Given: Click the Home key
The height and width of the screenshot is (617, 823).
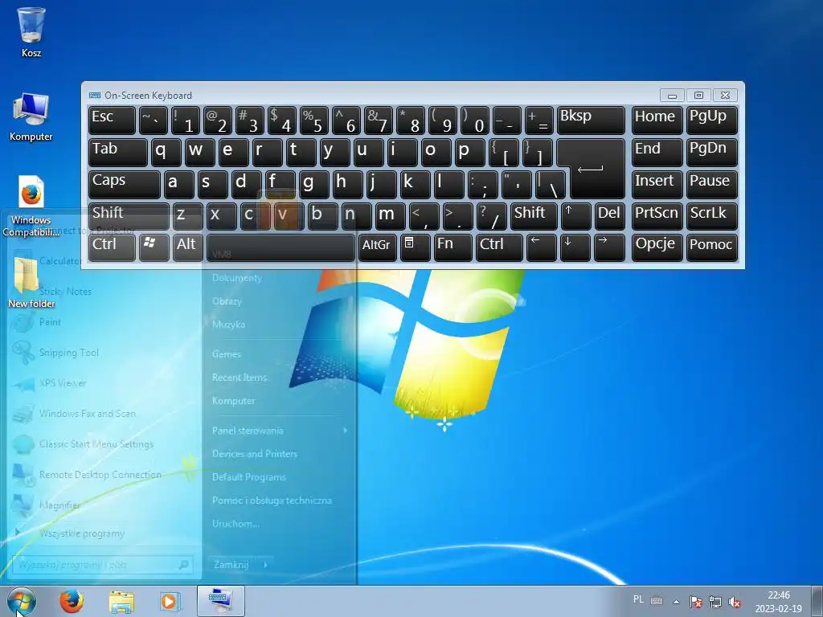Looking at the screenshot, I should pos(657,121).
